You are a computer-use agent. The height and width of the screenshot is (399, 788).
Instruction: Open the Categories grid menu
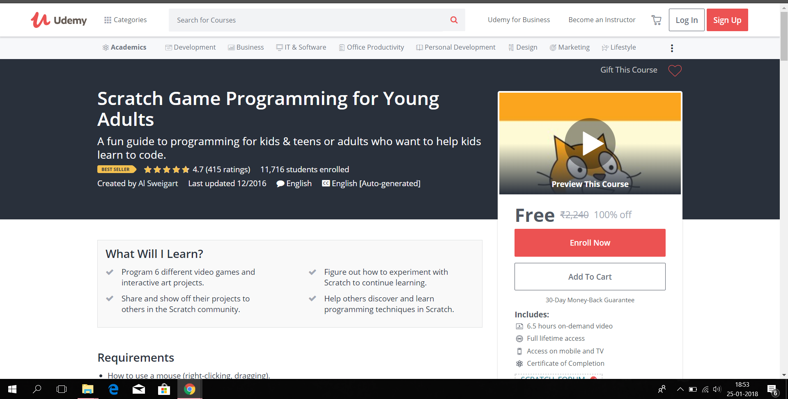125,20
